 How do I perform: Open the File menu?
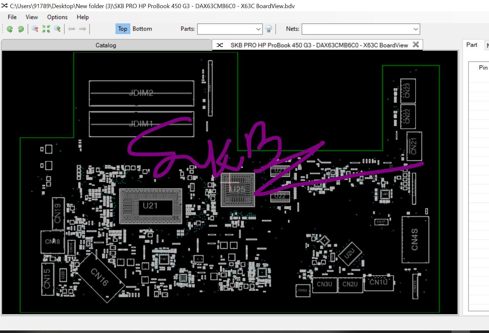[x=12, y=17]
